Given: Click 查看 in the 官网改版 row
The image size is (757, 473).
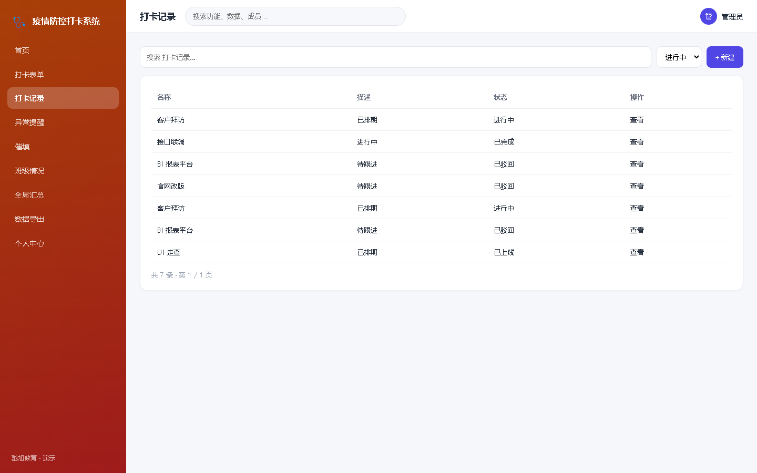Looking at the screenshot, I should pos(637,186).
